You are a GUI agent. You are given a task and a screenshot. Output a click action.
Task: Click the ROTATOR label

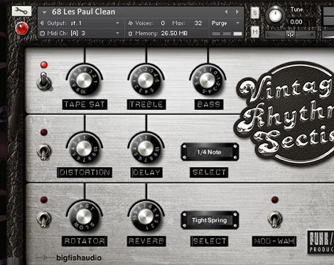point(85,241)
